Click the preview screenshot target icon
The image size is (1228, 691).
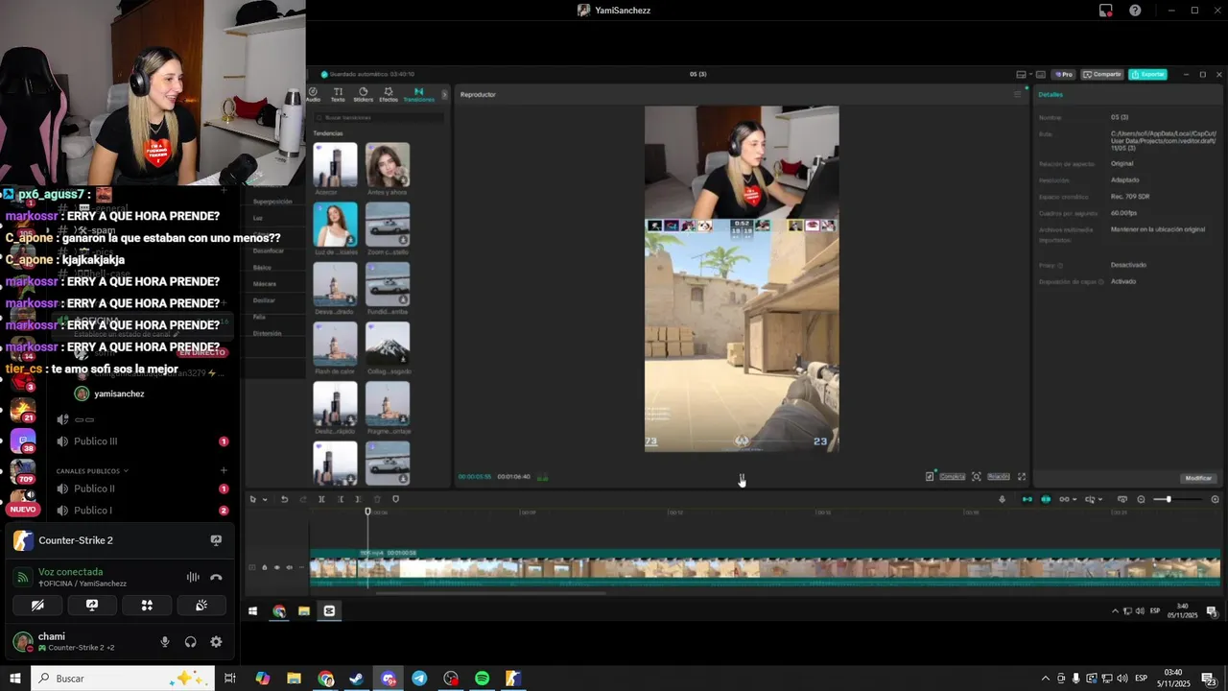[977, 477]
